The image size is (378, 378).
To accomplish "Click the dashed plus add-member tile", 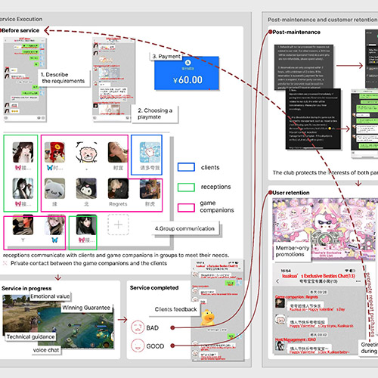I will click(118, 225).
